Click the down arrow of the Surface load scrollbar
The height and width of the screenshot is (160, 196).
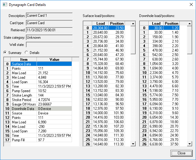[133, 144]
